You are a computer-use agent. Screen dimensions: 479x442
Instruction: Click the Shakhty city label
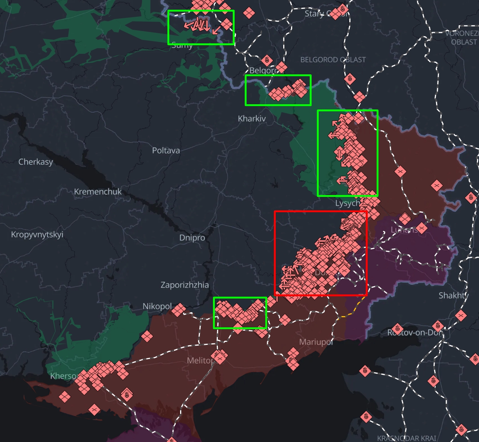(453, 296)
